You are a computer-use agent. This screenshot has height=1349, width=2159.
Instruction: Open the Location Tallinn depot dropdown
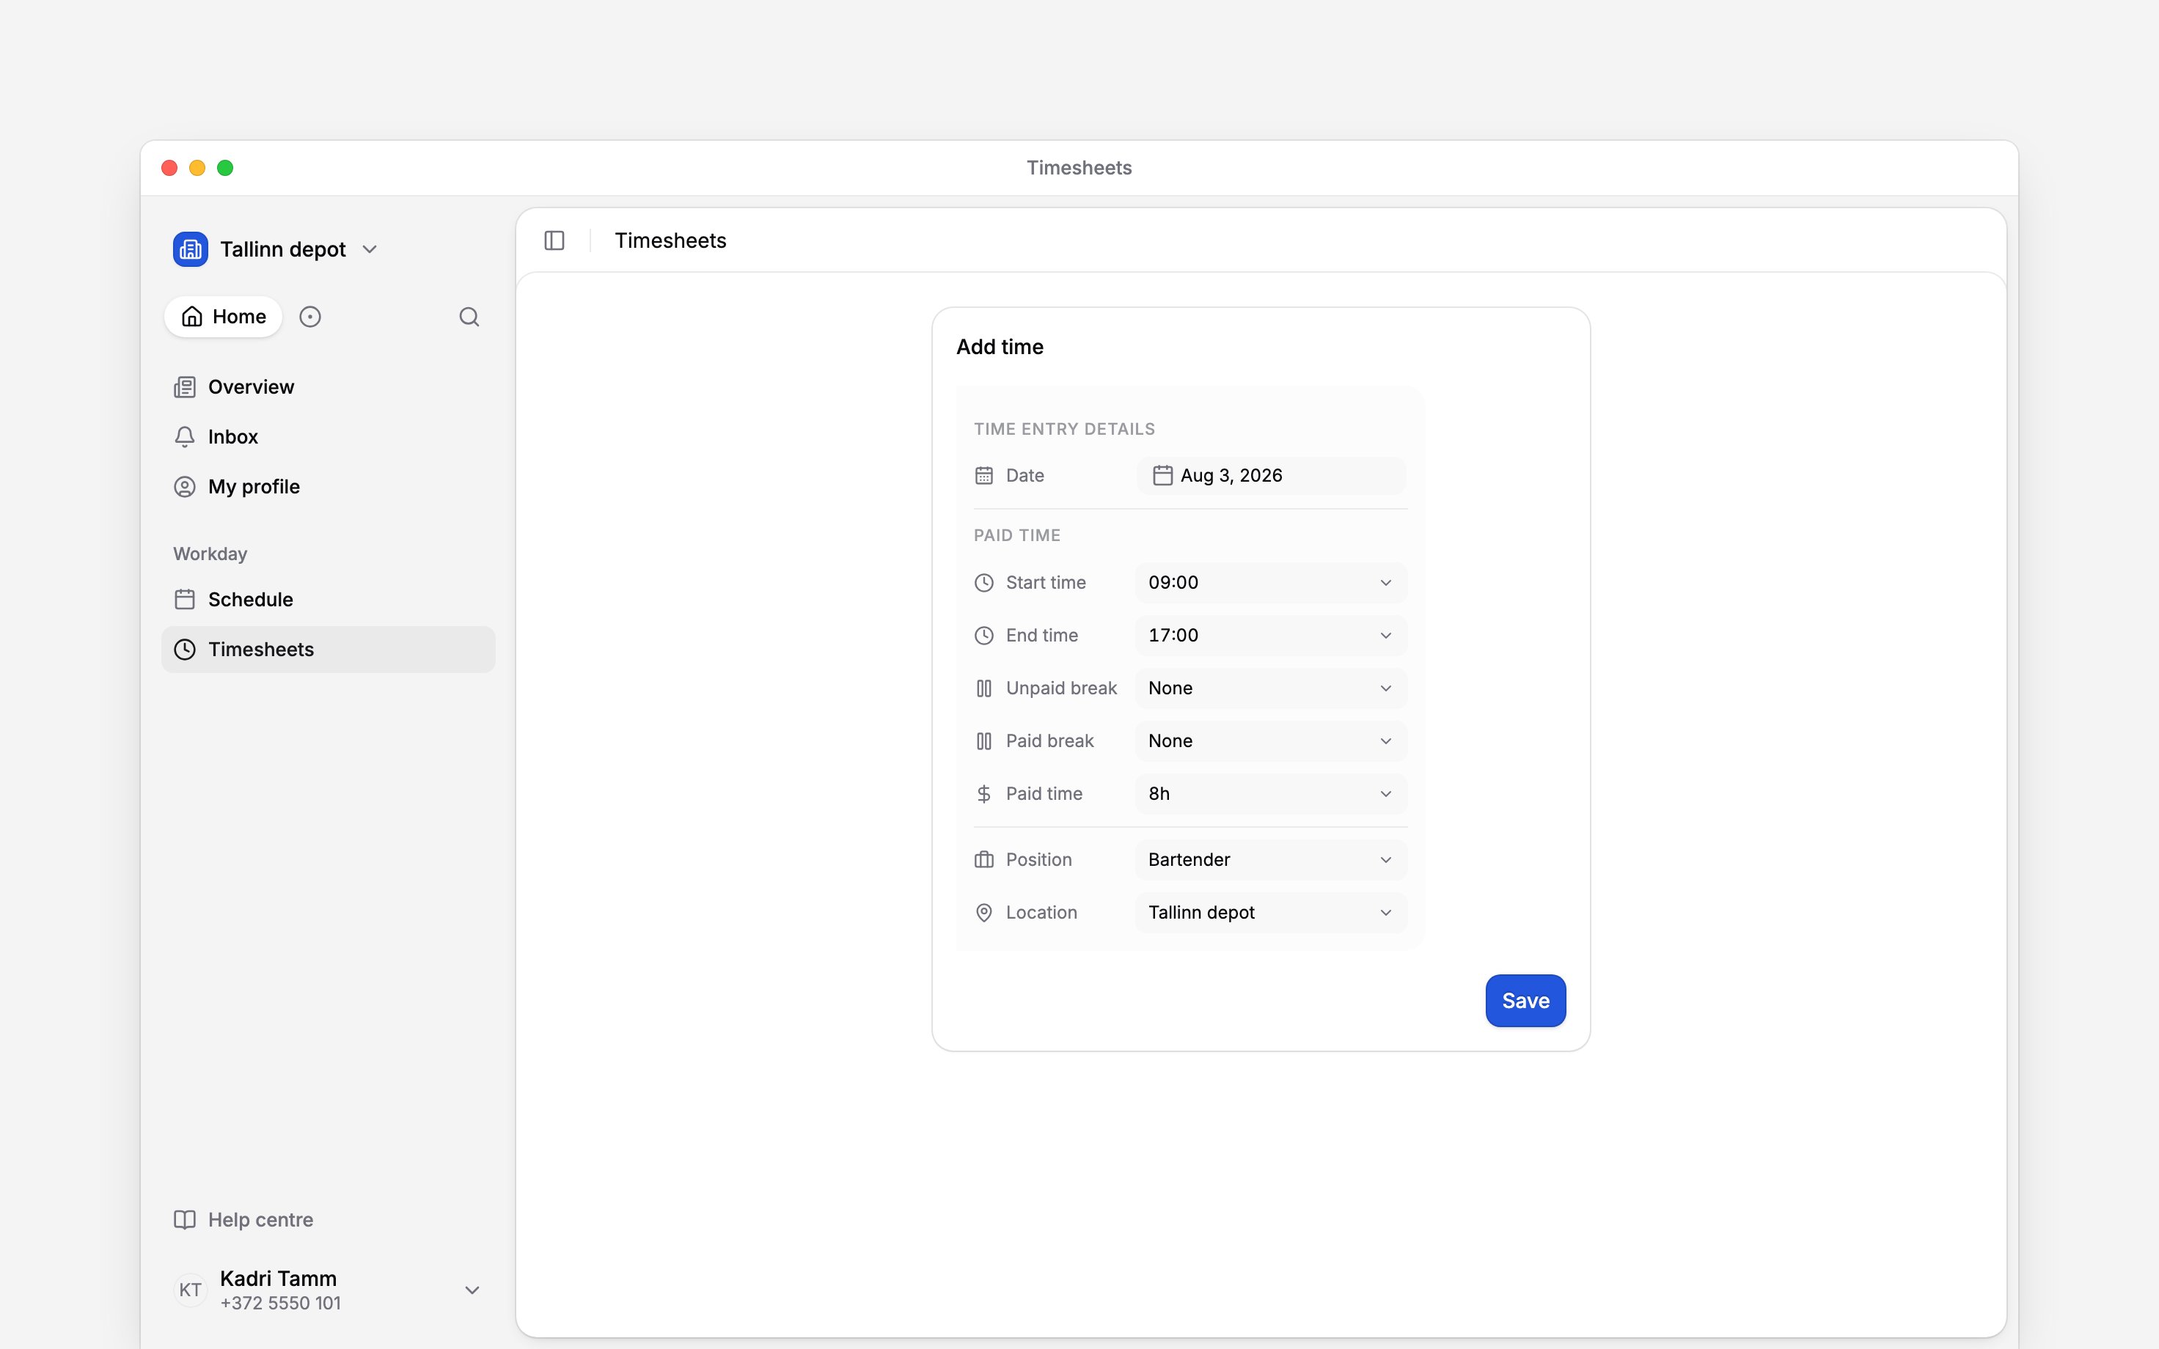pos(1272,913)
